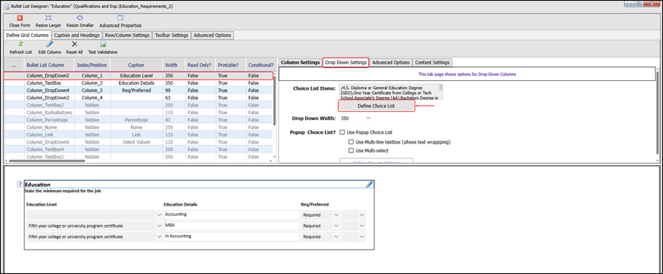The image size is (663, 274).
Task: Click the Refresh List icon
Action: point(21,44)
